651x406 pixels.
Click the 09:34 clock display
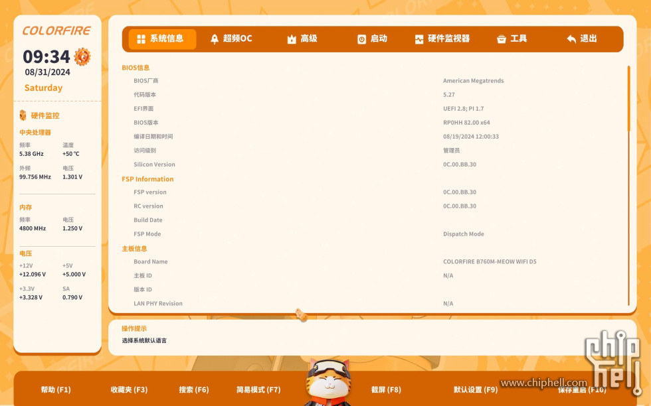point(46,57)
